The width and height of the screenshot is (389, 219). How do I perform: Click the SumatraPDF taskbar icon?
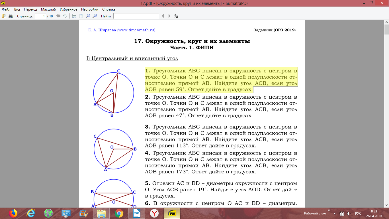[x=172, y=213]
